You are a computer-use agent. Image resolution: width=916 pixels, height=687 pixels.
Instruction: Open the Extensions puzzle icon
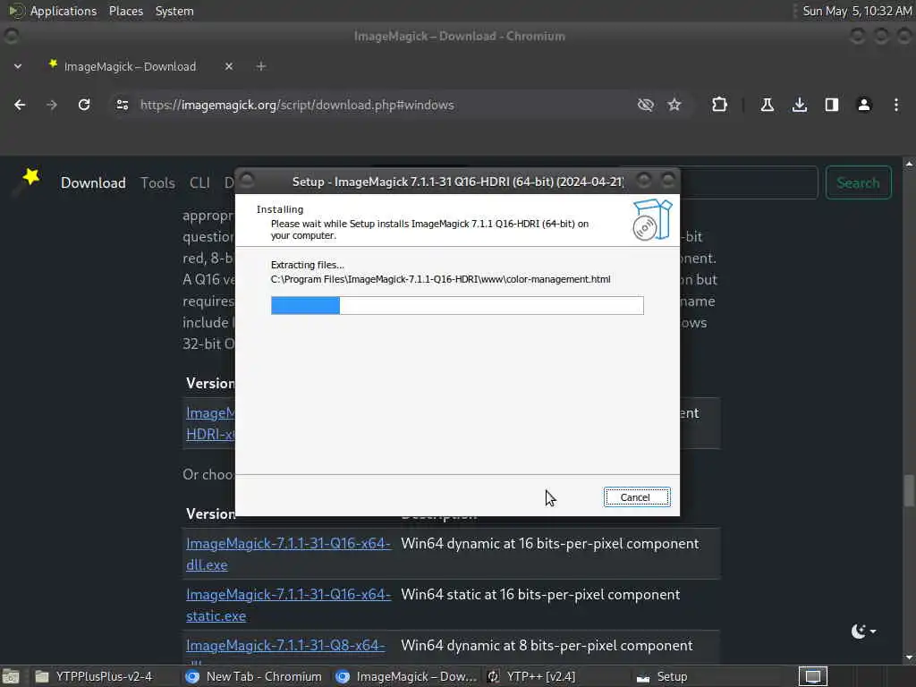(x=720, y=106)
